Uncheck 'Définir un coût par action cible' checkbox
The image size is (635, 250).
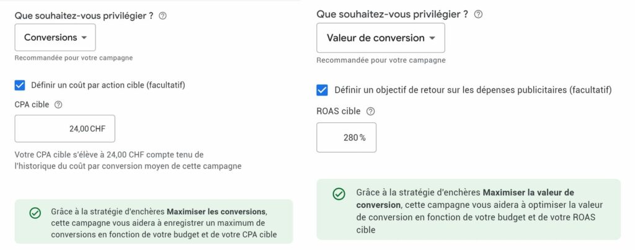pos(20,86)
